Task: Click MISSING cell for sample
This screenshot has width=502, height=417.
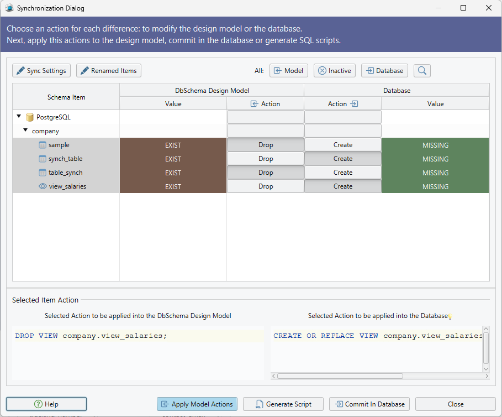Action: point(435,145)
